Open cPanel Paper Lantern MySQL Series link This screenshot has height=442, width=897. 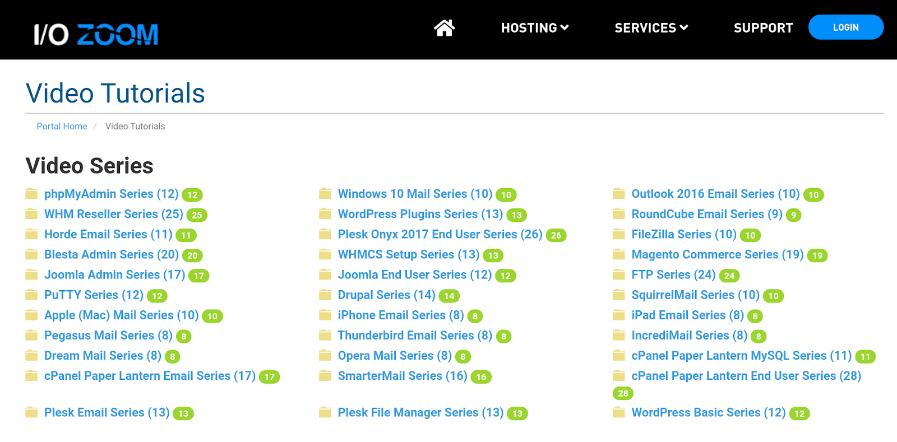pyautogui.click(x=742, y=356)
